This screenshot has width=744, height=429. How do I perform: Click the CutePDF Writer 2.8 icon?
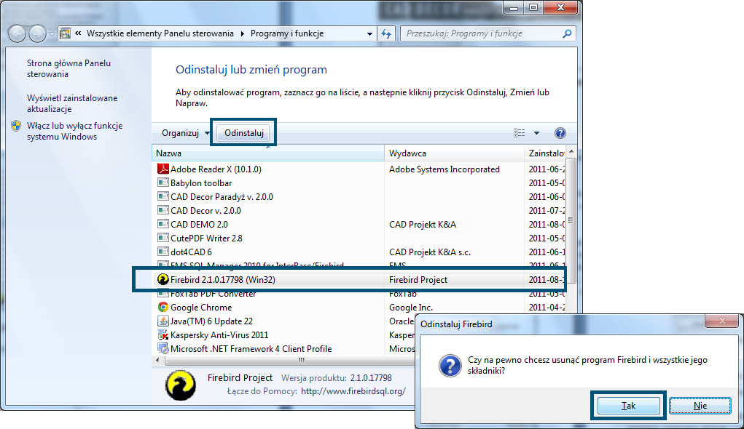pos(162,237)
